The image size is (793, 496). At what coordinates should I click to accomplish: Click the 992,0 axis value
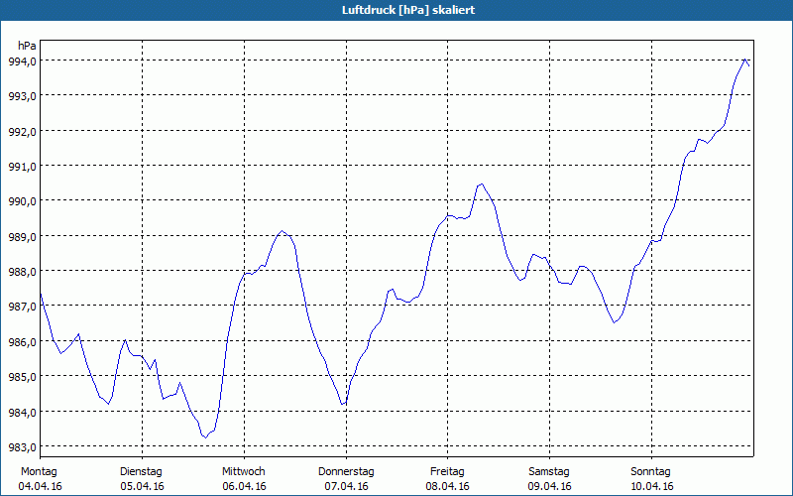(22, 131)
